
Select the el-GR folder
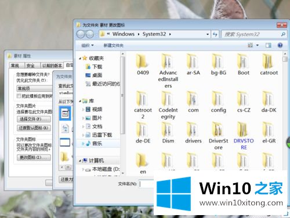pyautogui.click(x=269, y=133)
